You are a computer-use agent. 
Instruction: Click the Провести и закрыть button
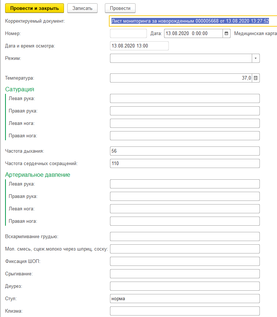point(35,8)
